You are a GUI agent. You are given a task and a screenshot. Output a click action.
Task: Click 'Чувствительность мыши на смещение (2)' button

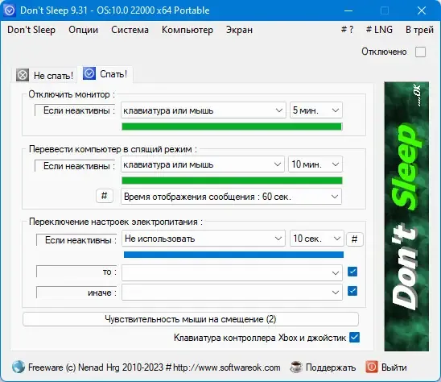pos(191,319)
